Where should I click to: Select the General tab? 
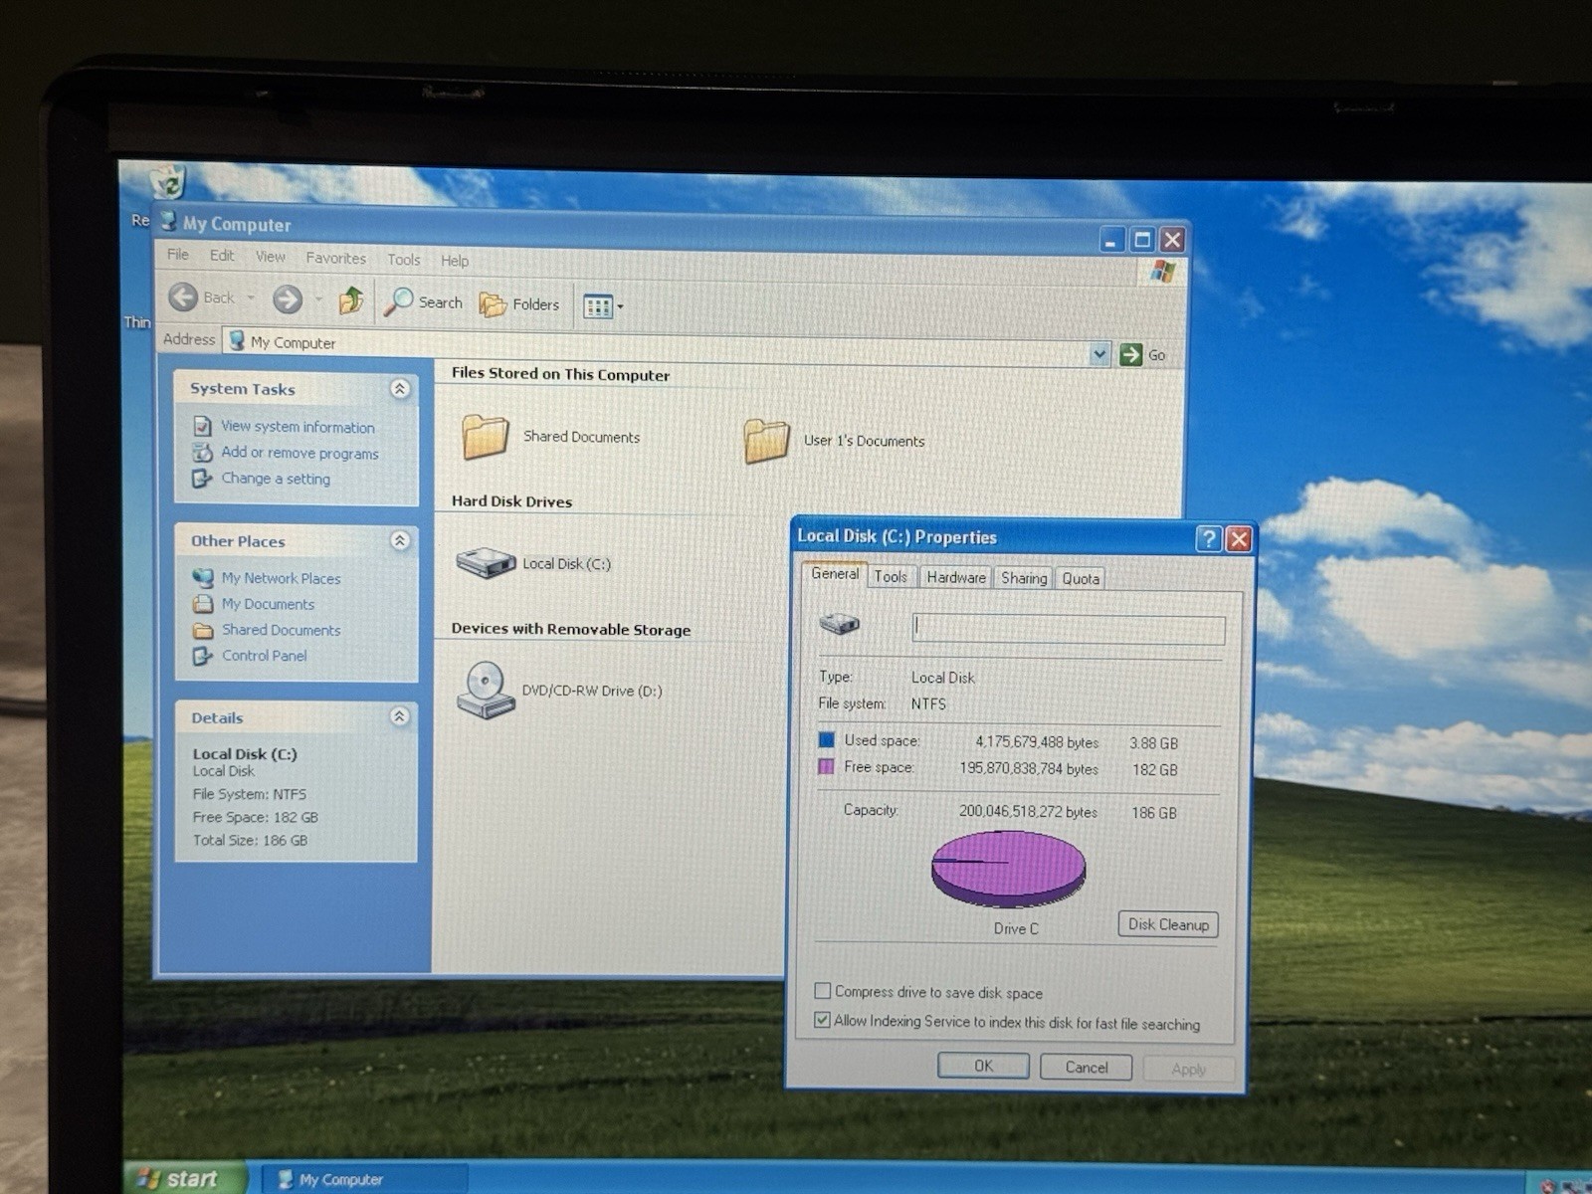point(835,574)
